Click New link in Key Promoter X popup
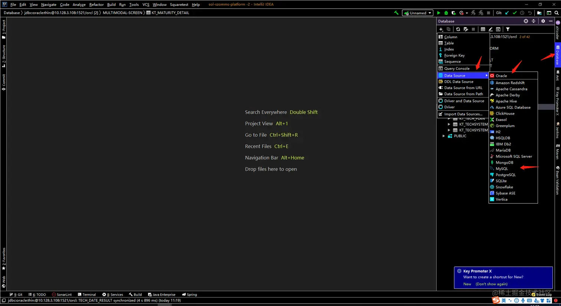The height and width of the screenshot is (306, 561). pos(467,284)
